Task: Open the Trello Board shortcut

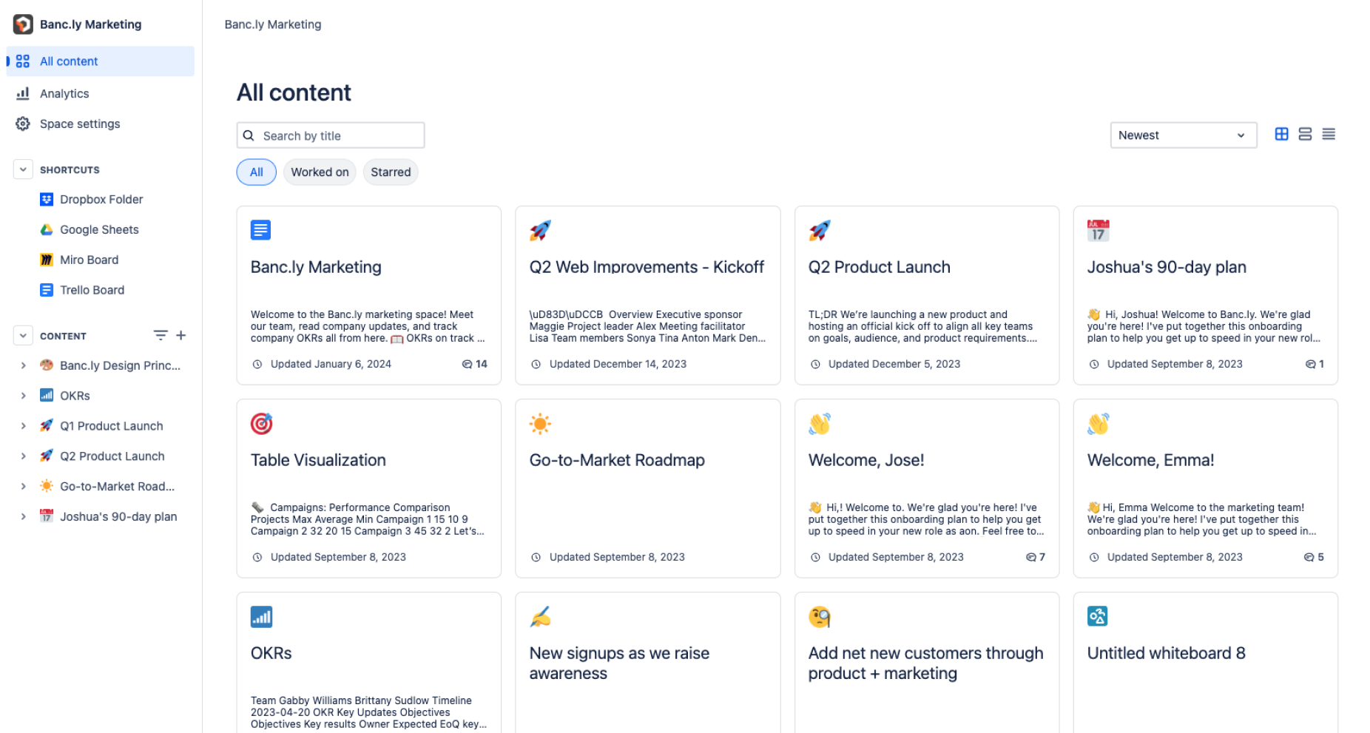Action: coord(92,290)
